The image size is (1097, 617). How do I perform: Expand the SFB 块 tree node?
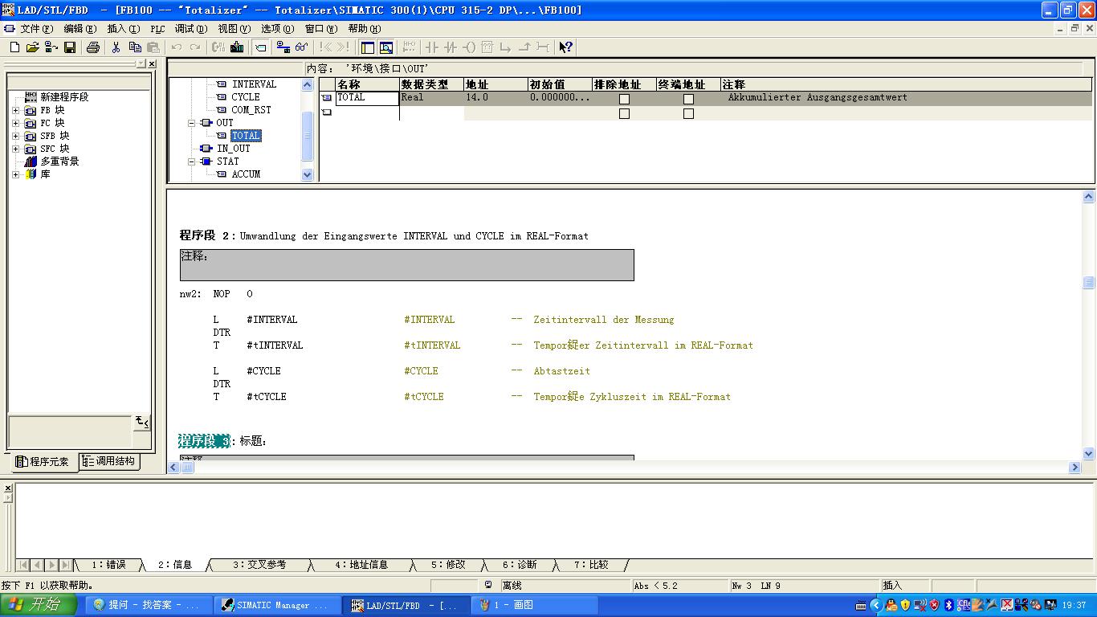pos(15,136)
